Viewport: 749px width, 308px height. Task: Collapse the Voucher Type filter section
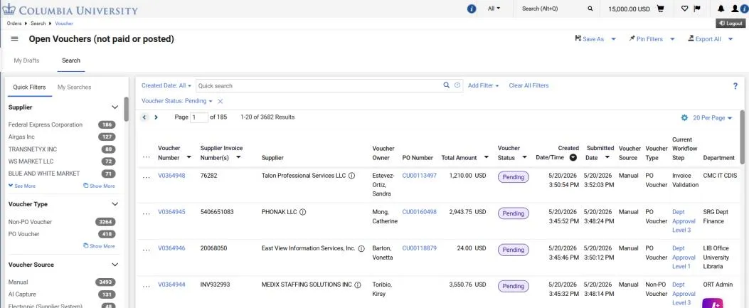115,204
